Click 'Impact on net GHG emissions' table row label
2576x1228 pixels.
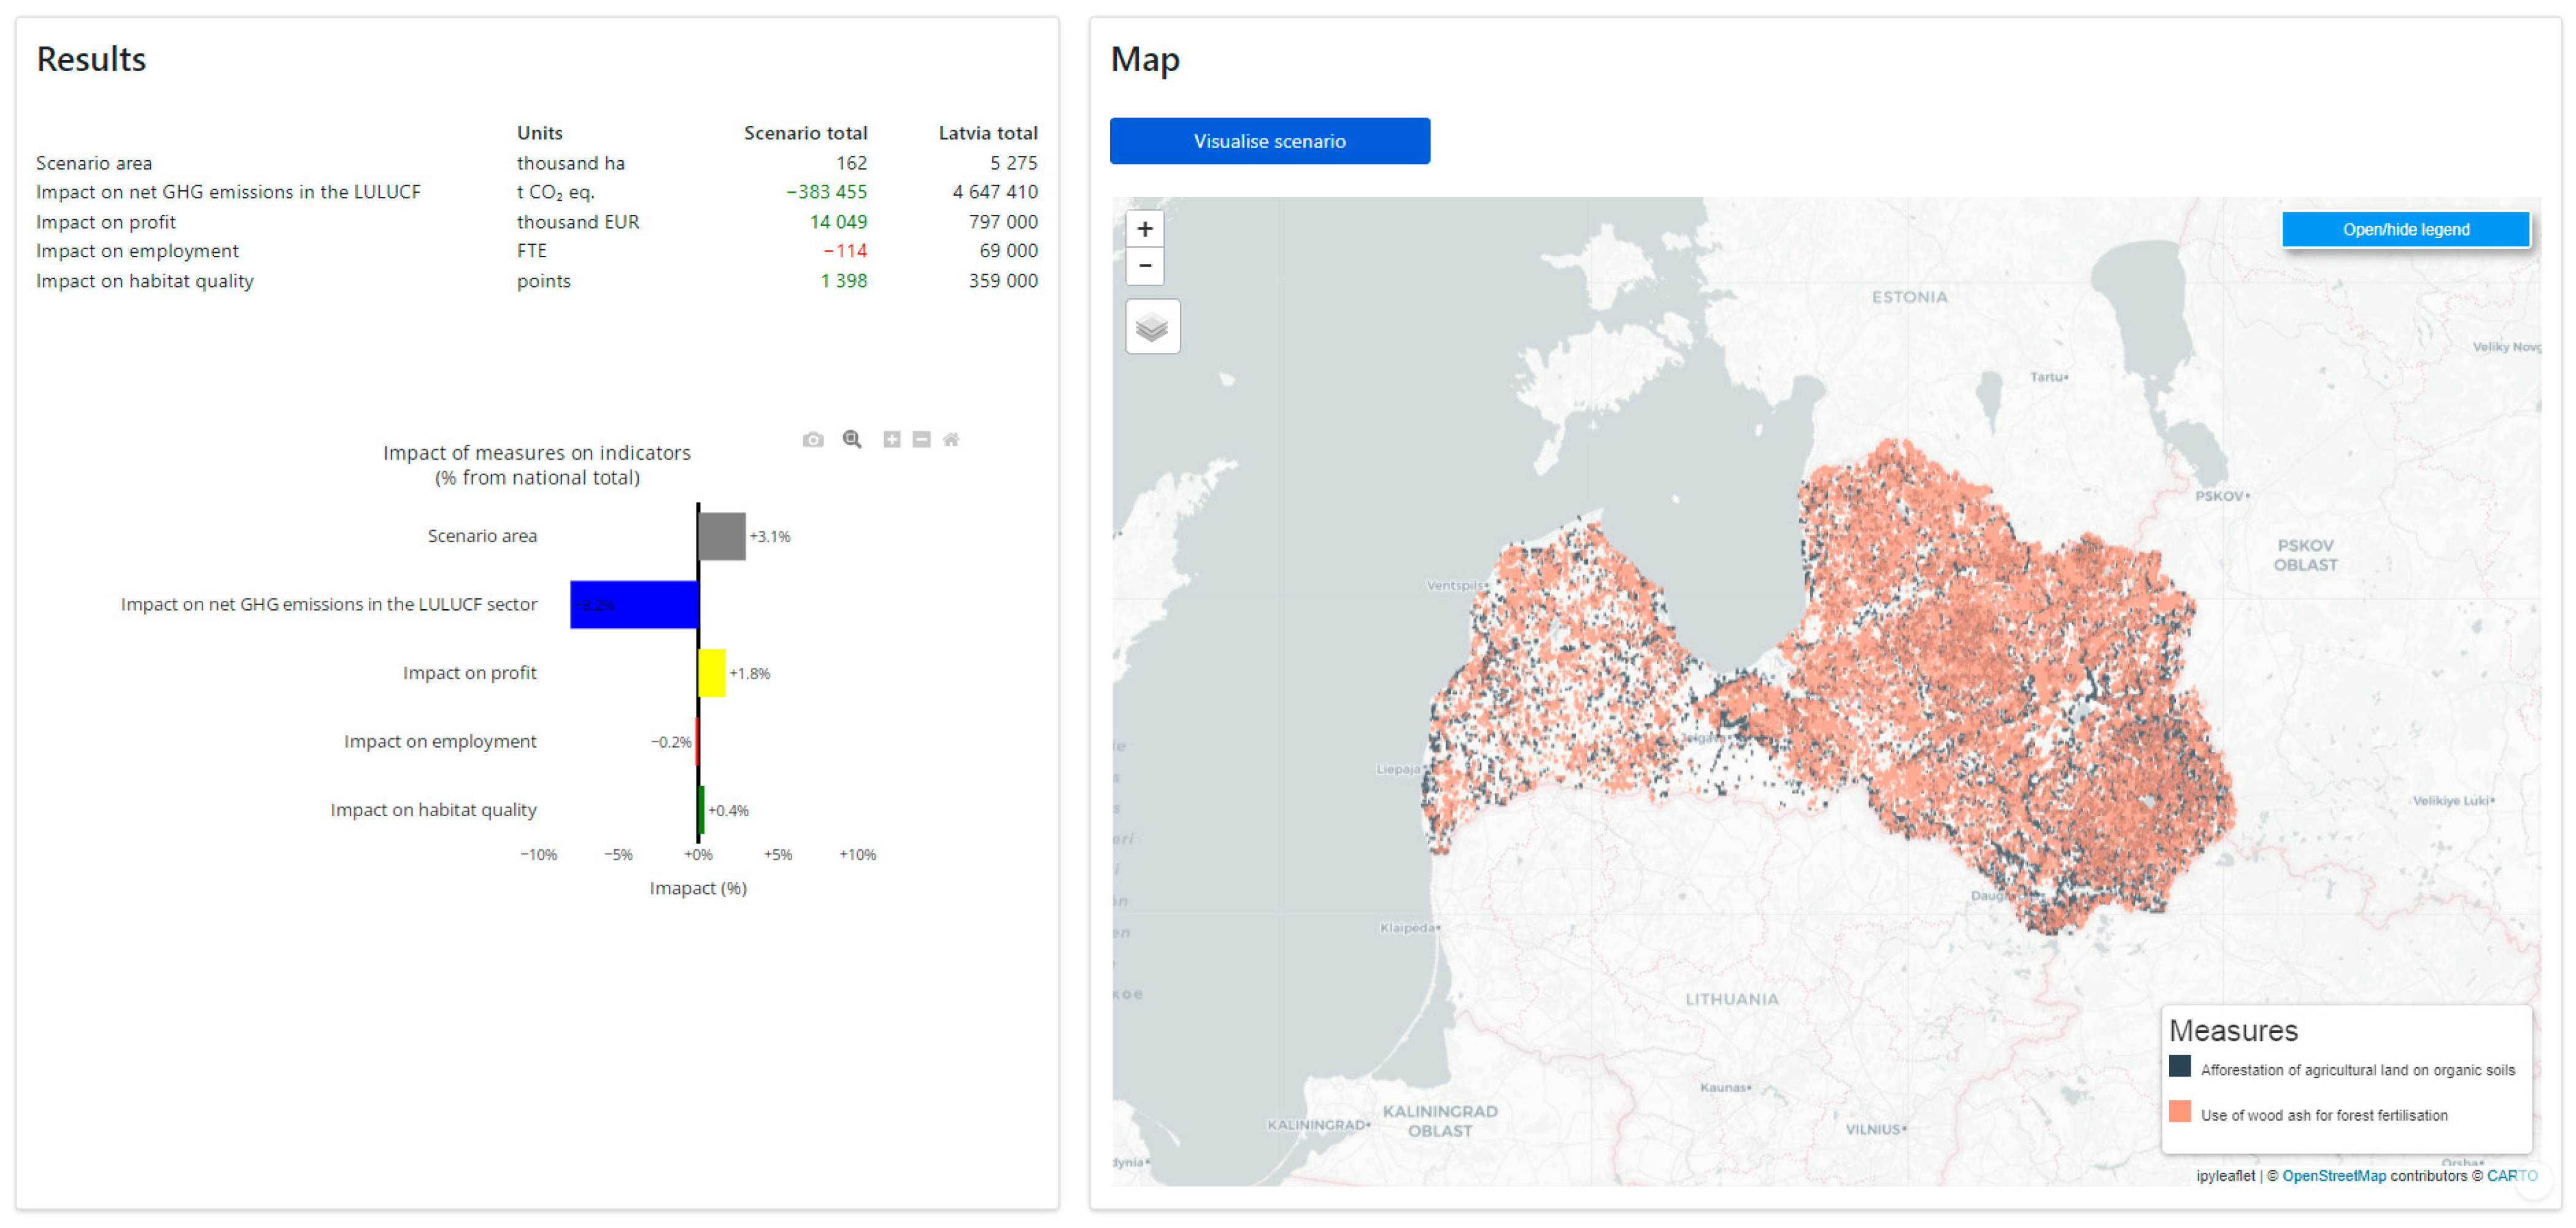[x=228, y=192]
